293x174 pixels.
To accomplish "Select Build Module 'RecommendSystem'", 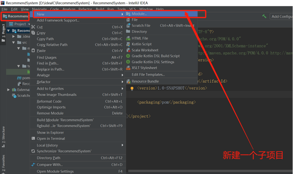I will coord(78,120).
